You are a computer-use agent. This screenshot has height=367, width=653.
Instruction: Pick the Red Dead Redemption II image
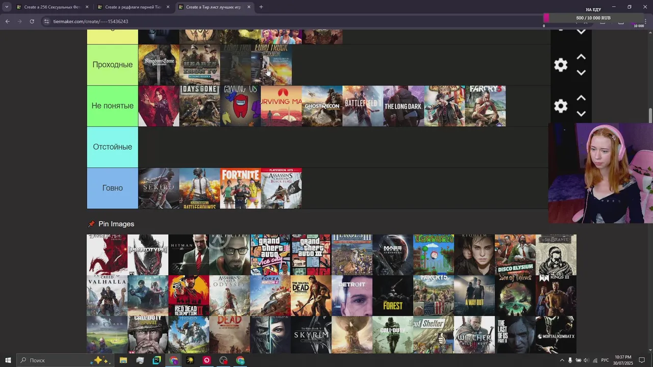point(189,296)
